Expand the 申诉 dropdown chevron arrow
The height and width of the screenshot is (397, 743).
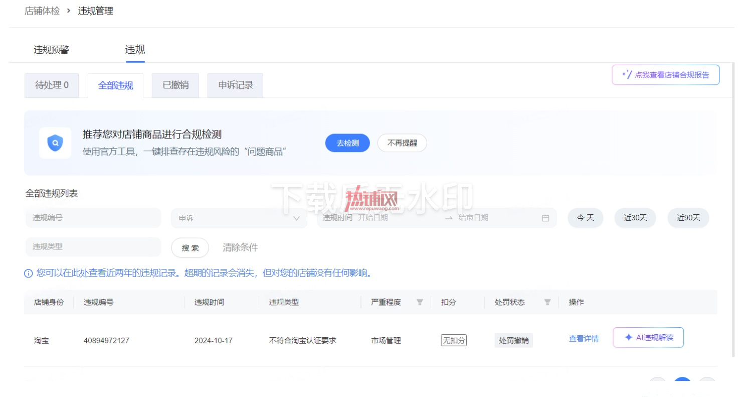coord(296,218)
